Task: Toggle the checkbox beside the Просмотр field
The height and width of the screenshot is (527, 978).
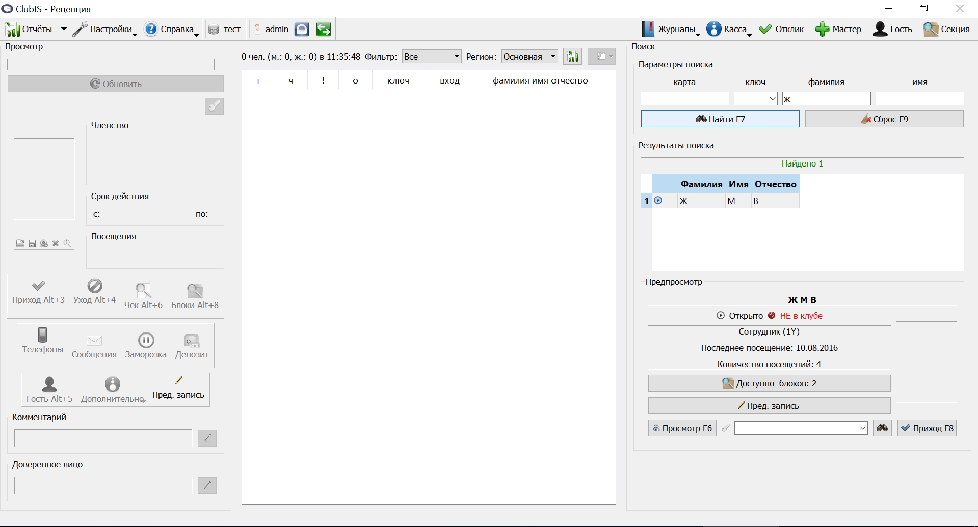Action: click(x=219, y=64)
